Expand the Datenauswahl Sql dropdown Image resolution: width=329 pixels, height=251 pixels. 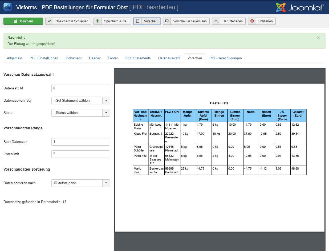click(x=106, y=101)
